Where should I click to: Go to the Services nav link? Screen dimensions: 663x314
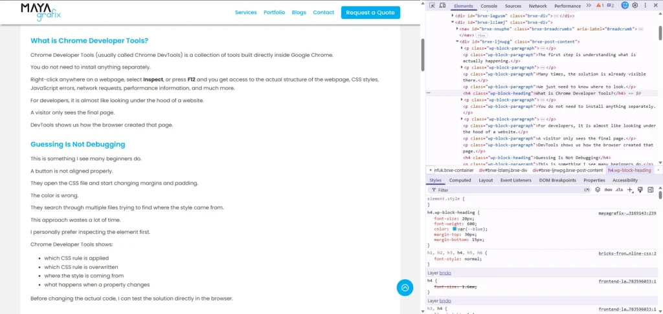coord(245,12)
